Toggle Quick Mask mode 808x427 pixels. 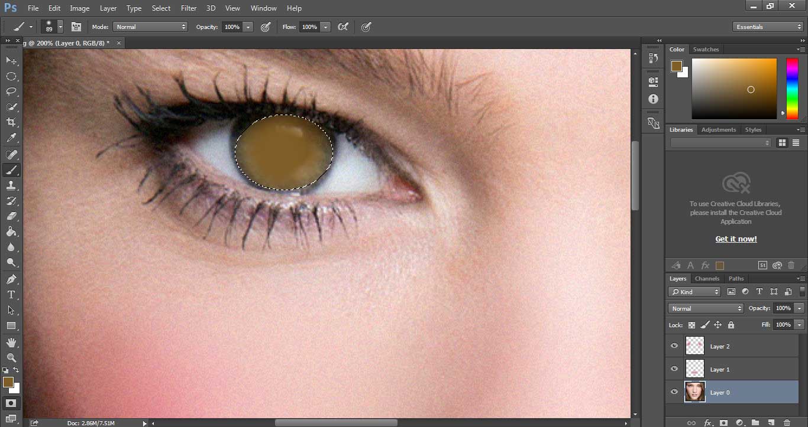click(11, 403)
